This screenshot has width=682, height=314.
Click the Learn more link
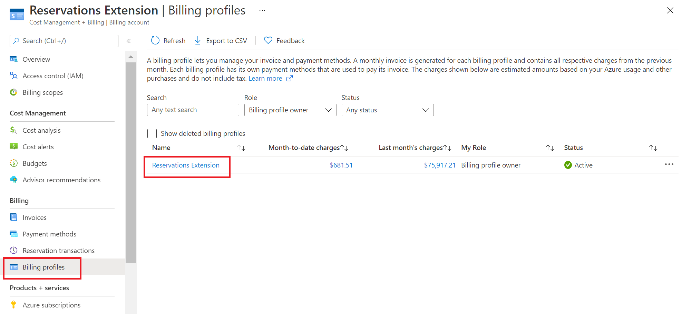pos(265,79)
